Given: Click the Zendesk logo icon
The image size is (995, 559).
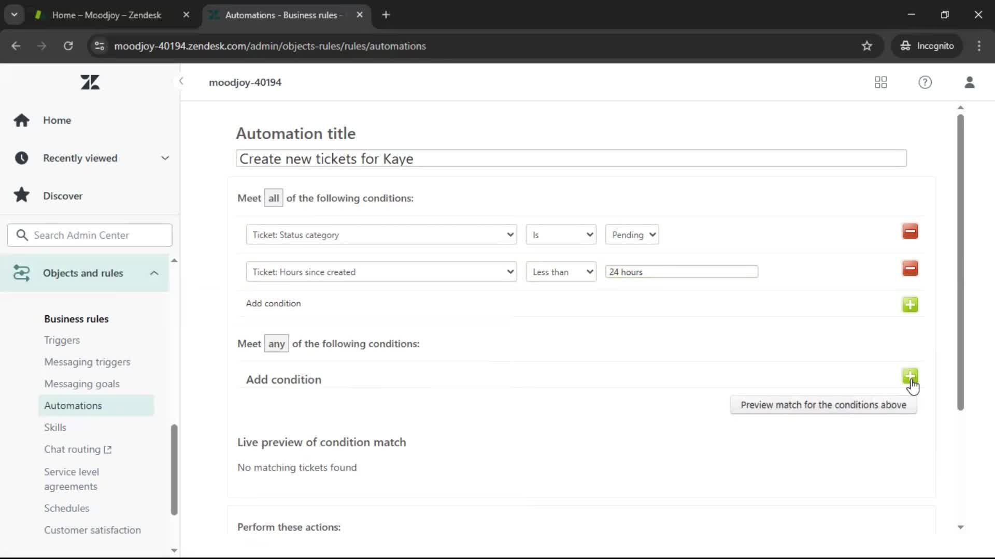Looking at the screenshot, I should [90, 82].
